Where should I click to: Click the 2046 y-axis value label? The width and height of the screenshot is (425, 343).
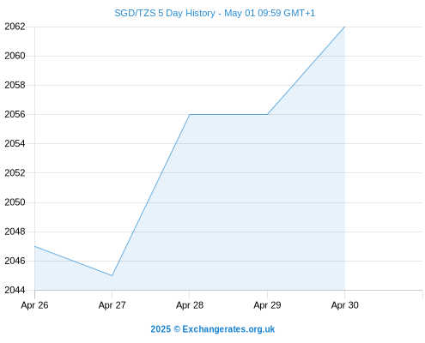(x=15, y=261)
